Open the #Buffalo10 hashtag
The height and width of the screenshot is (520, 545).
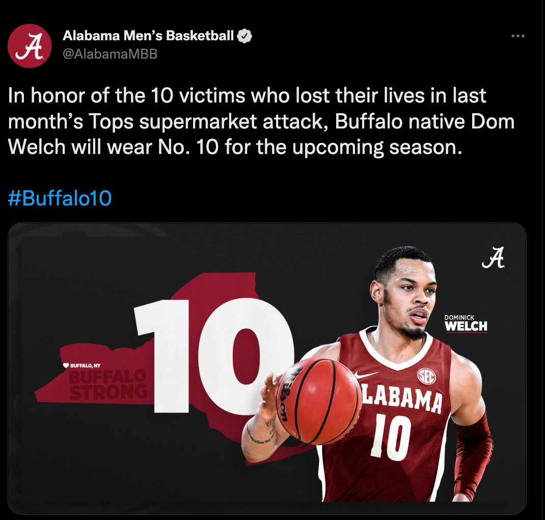tap(60, 198)
